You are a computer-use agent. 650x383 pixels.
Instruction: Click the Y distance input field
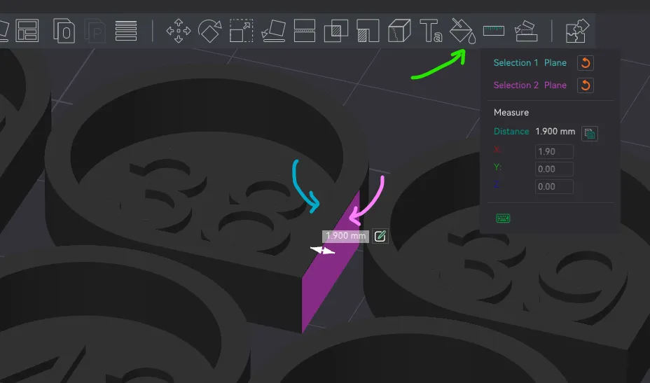(x=554, y=169)
